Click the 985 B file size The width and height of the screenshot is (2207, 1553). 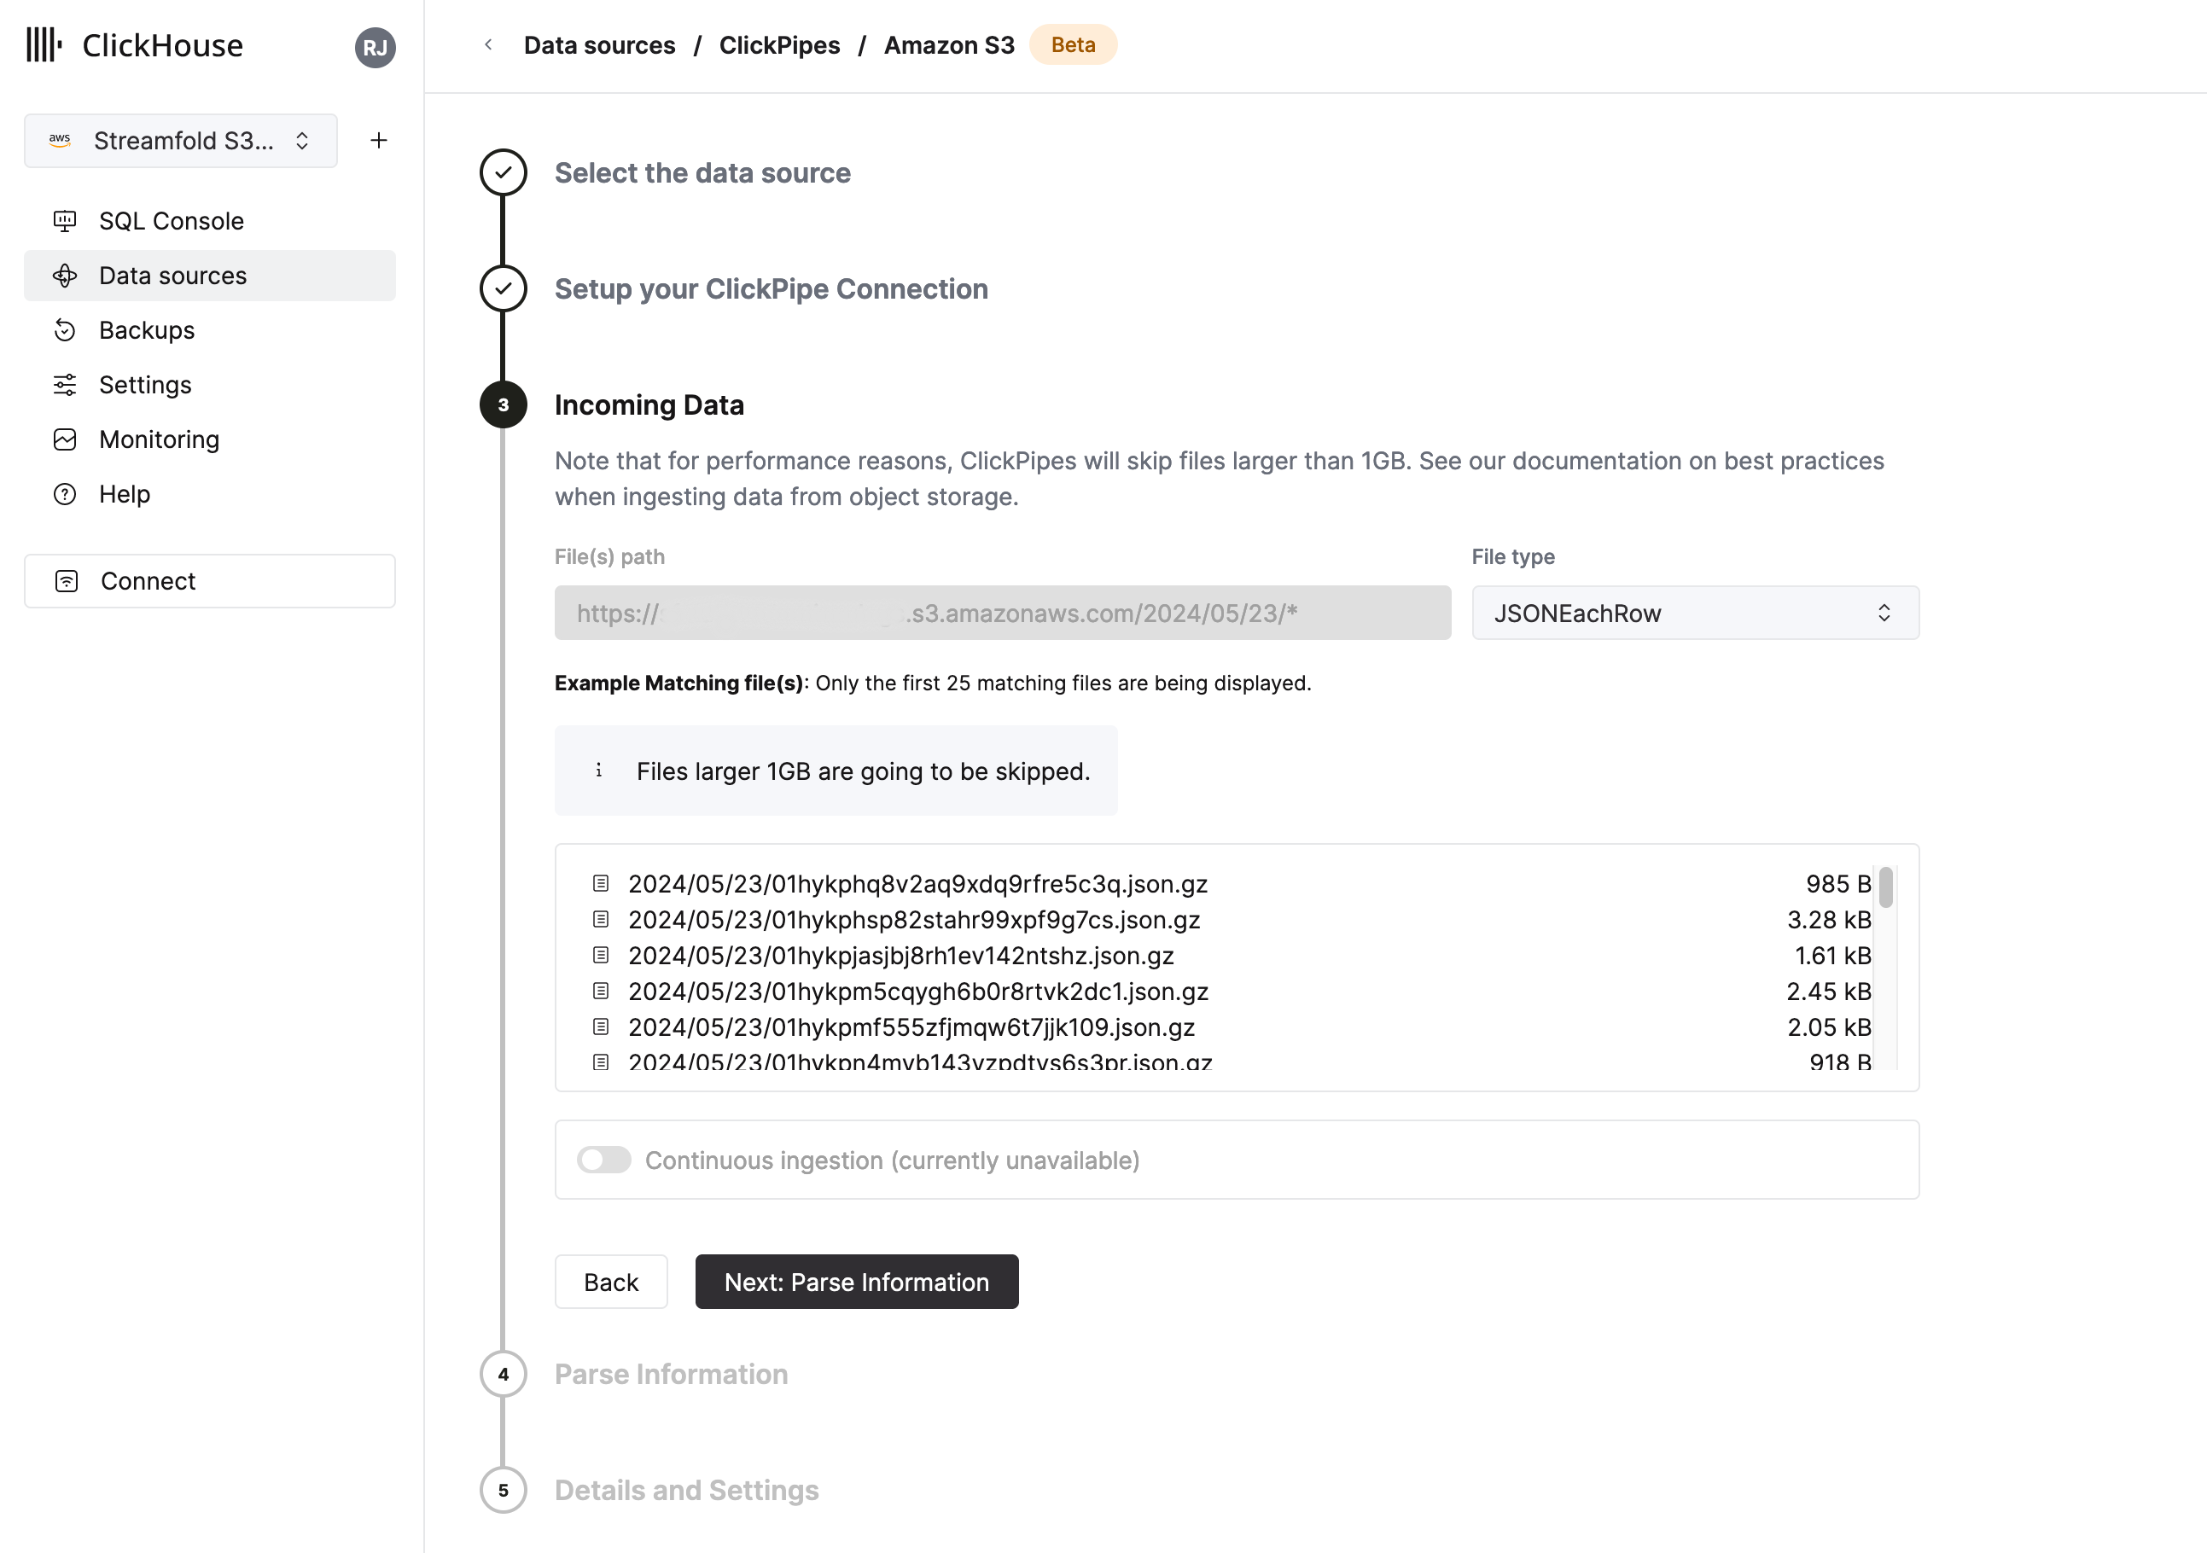[1837, 883]
